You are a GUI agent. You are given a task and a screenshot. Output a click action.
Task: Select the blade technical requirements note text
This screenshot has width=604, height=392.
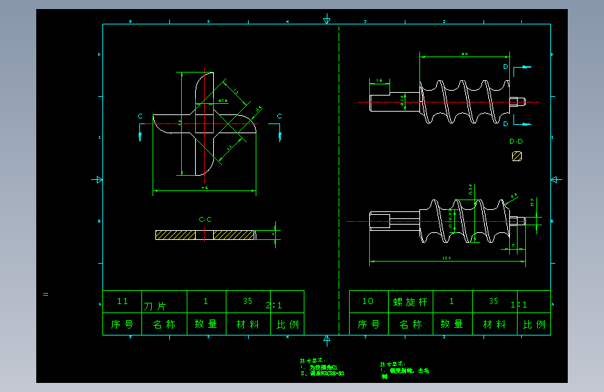[x=323, y=368]
